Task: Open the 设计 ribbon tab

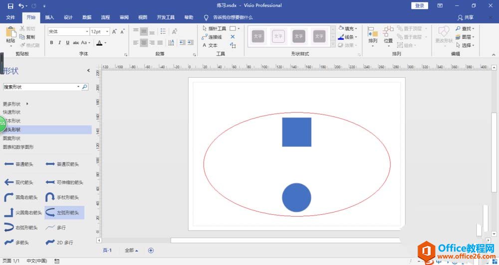Action: 68,17
